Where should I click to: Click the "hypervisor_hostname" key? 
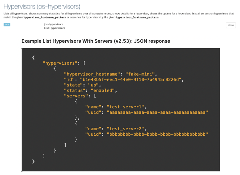(x=92, y=74)
